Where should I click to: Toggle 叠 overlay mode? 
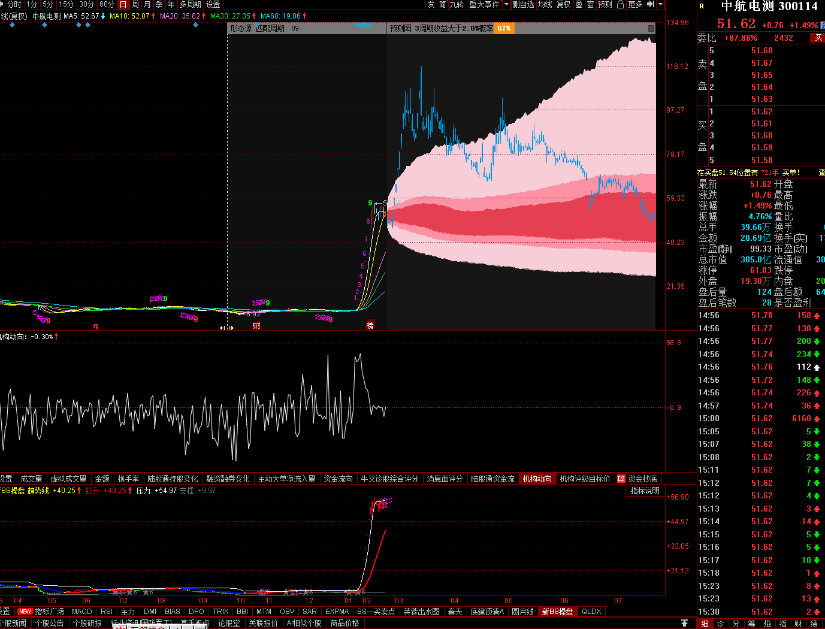[579, 4]
